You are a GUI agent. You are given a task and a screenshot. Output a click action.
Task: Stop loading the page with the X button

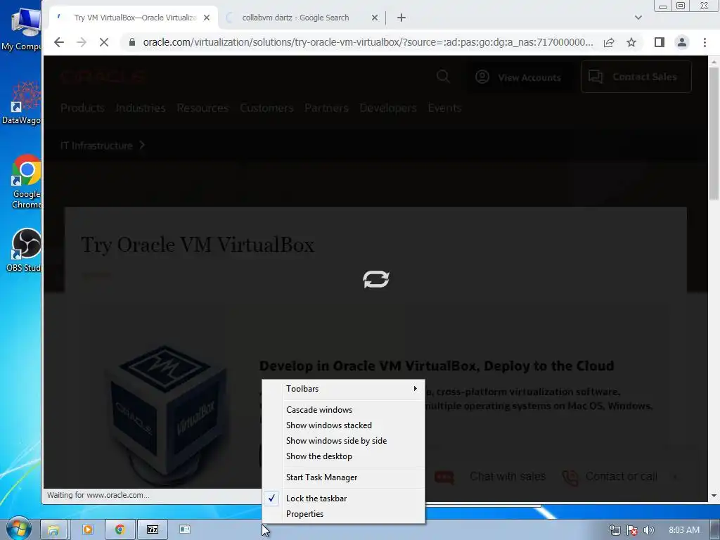point(104,42)
